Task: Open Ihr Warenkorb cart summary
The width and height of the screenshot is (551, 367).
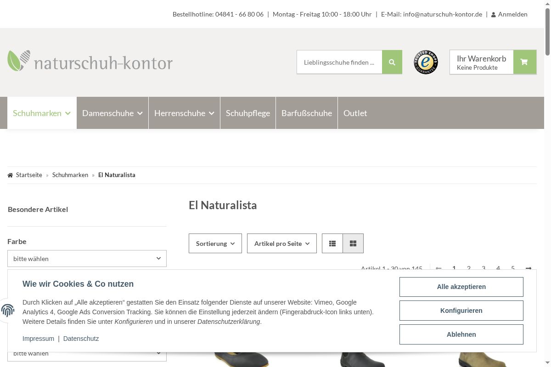Action: tap(481, 62)
